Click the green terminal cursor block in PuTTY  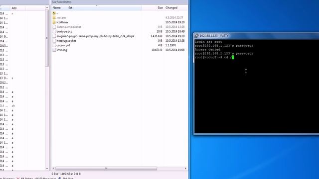pos(233,58)
